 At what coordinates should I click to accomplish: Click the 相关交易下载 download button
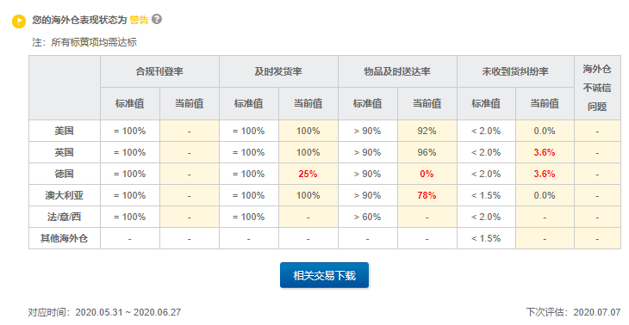(x=324, y=275)
